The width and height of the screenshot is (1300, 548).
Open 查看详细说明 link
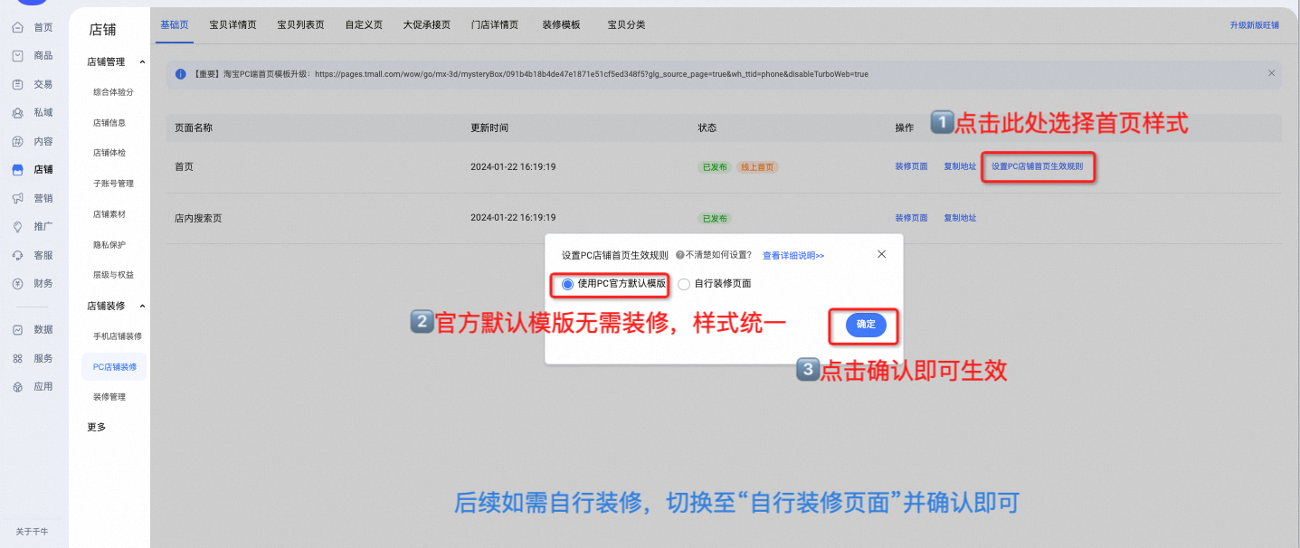click(x=793, y=256)
